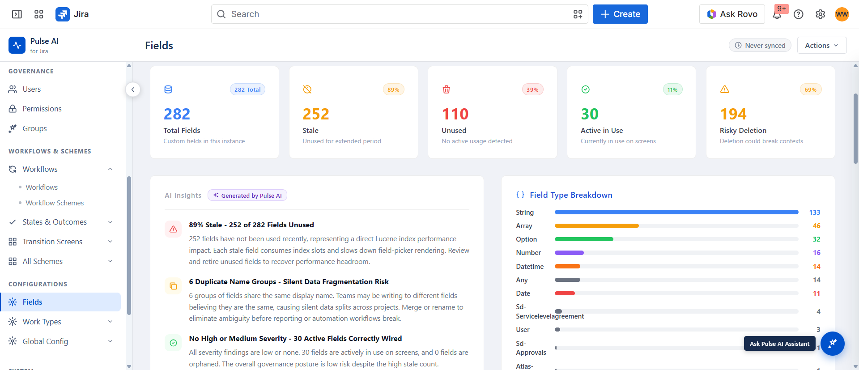
Task: Click the trash icon on Unused card
Action: [x=447, y=89]
